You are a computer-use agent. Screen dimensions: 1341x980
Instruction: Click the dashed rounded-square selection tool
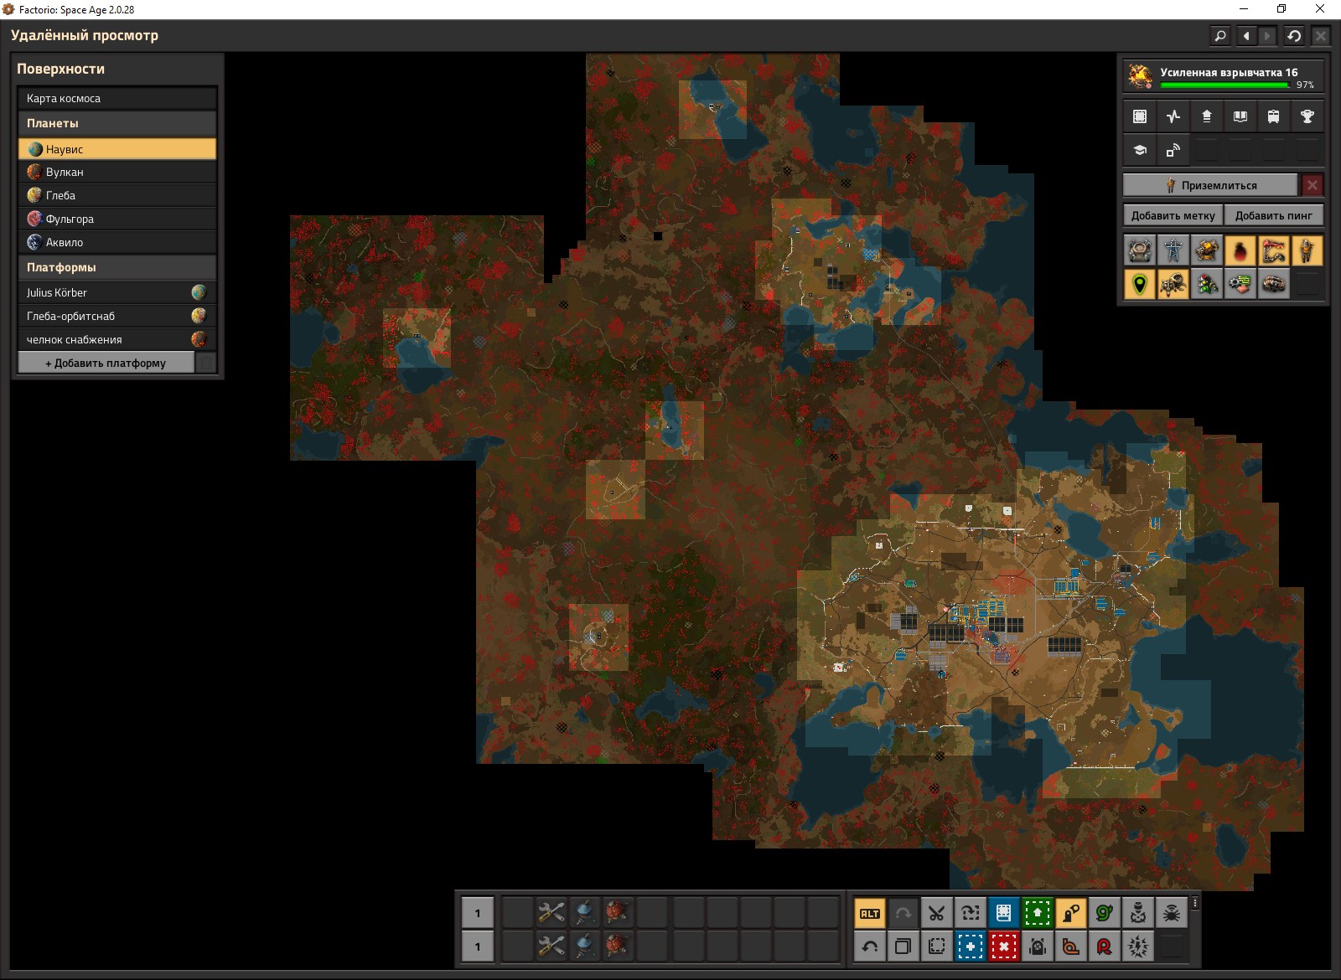click(936, 946)
